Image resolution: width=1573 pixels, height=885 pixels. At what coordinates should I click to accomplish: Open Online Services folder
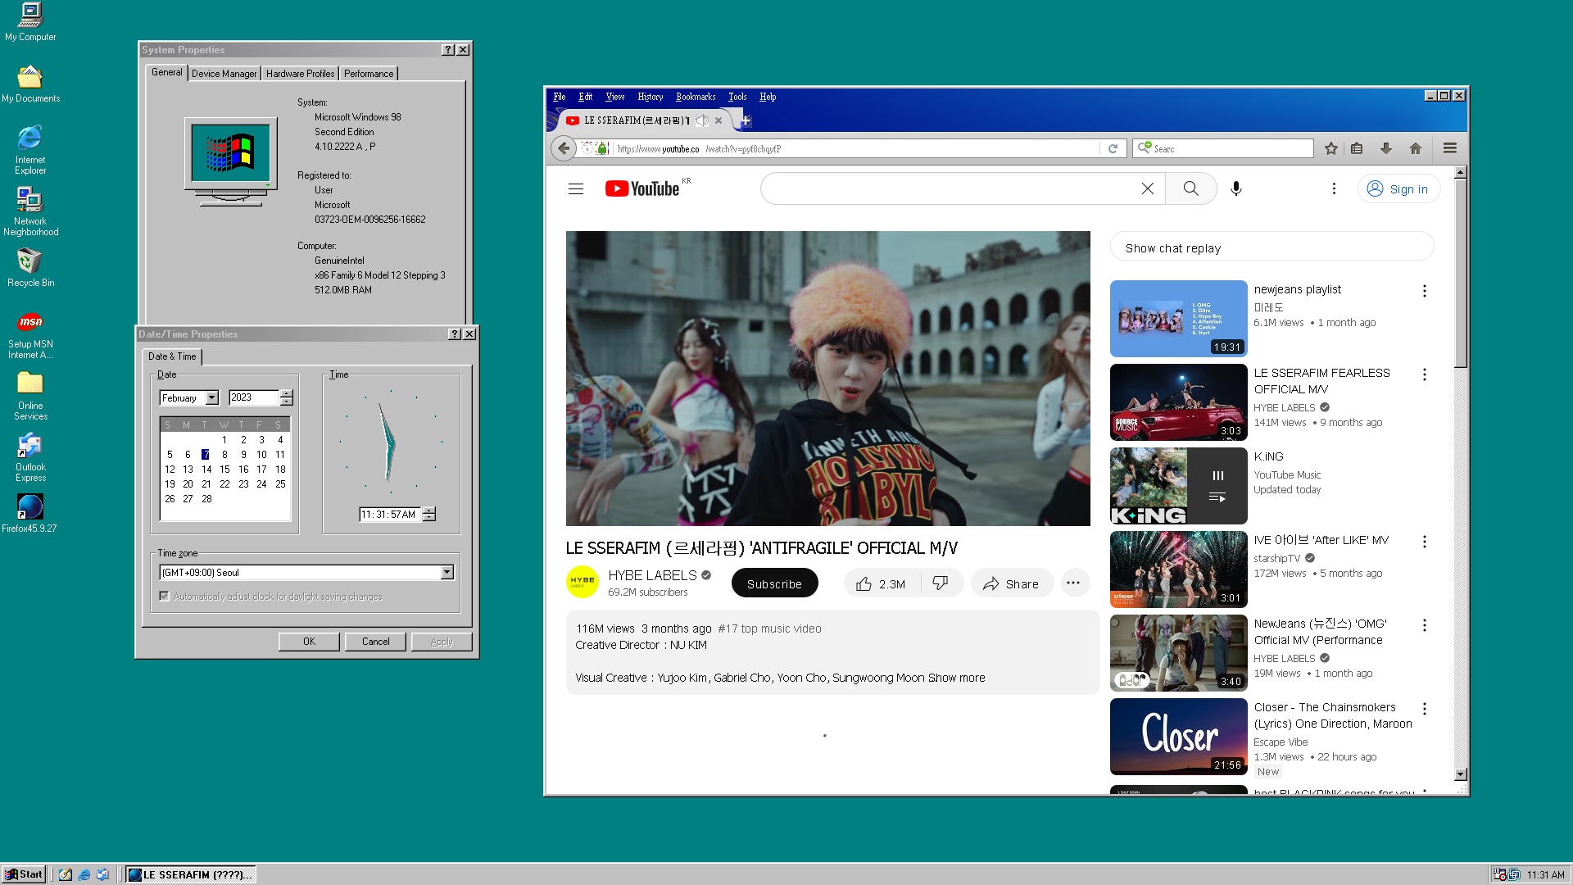pyautogui.click(x=30, y=397)
